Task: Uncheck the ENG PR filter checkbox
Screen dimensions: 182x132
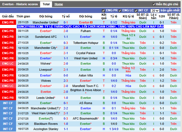Action: pos(103,10)
